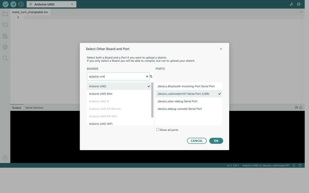309x193 pixels.
Task: Click the Verify checkmark button
Action: pos(6,4)
